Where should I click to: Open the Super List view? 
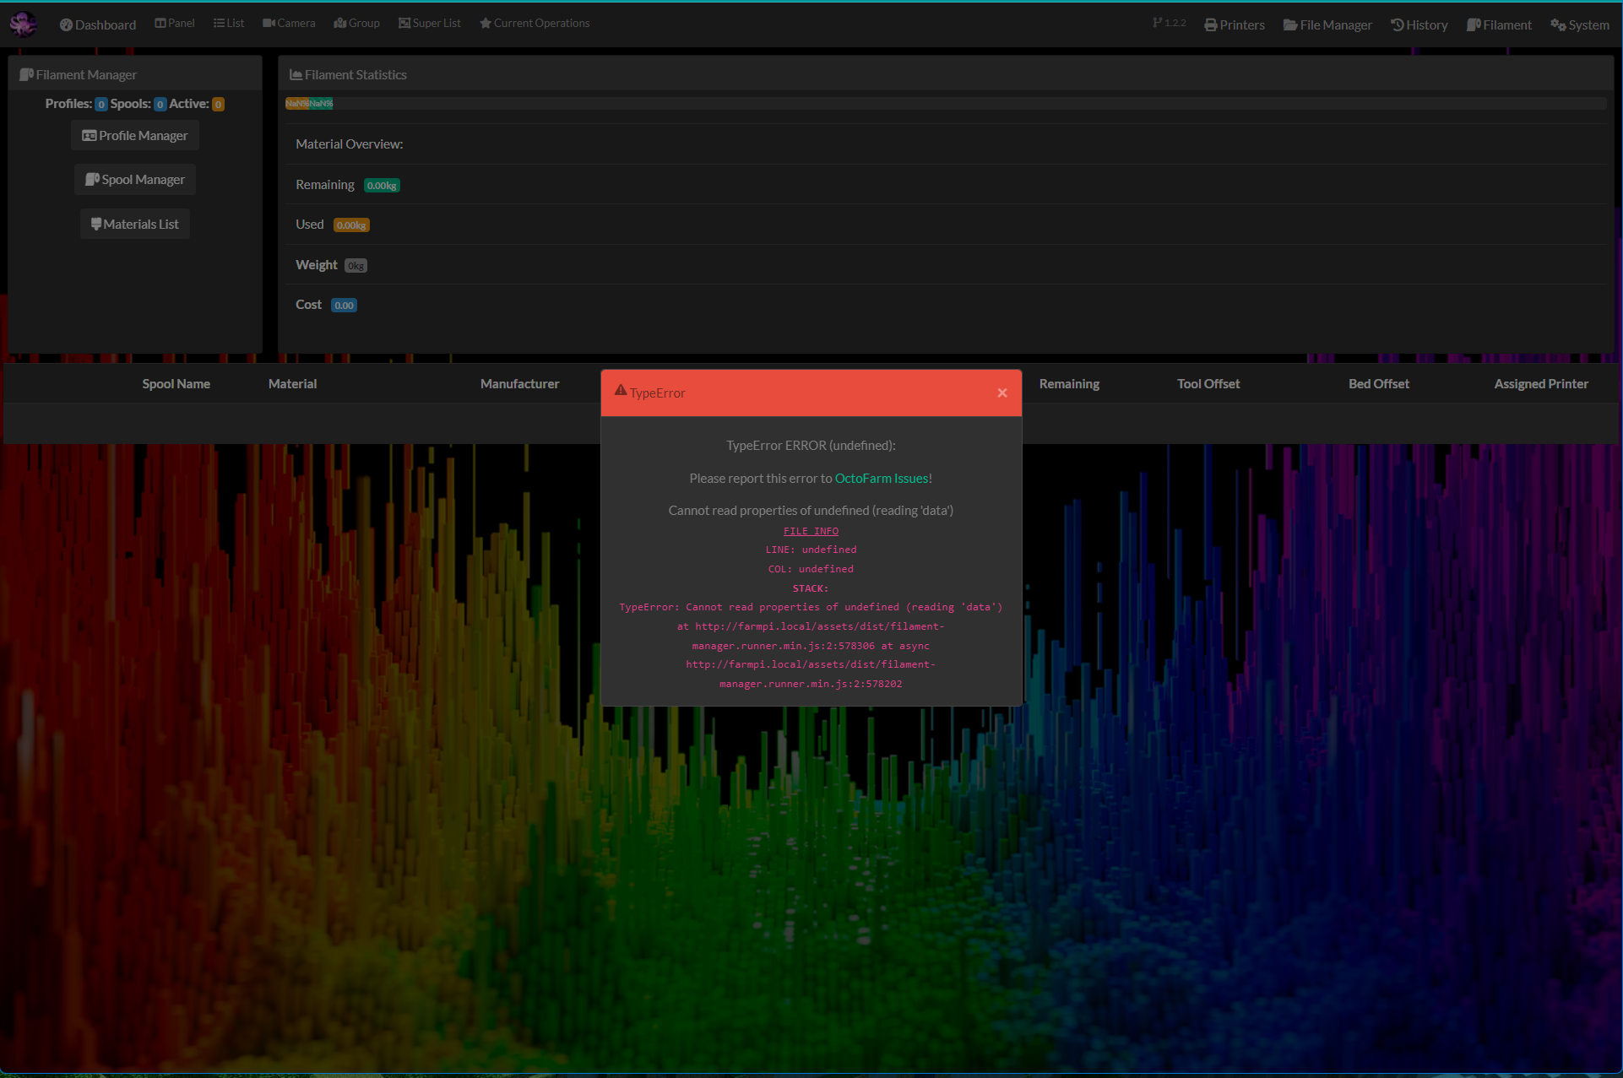coord(429,23)
